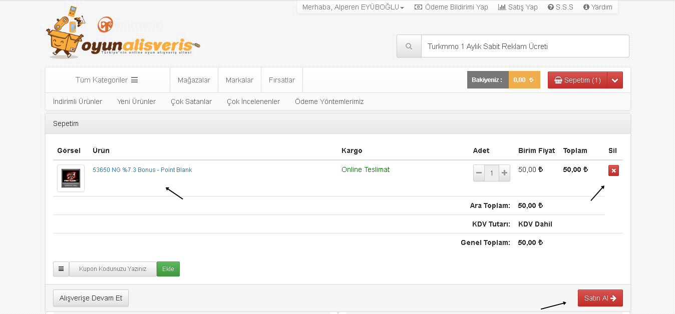The height and width of the screenshot is (314, 675).
Task: Open Alperen EYÜBOĞLU account dropdown
Action: click(x=353, y=7)
